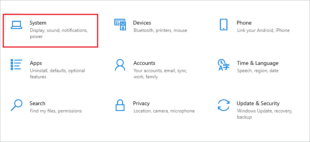Click 'Uninstall, defaults, optional features' description
The width and height of the screenshot is (310, 142).
(x=57, y=74)
